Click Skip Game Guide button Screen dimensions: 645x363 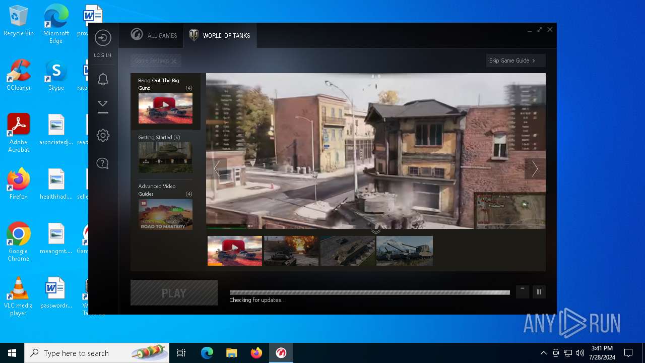tap(515, 60)
